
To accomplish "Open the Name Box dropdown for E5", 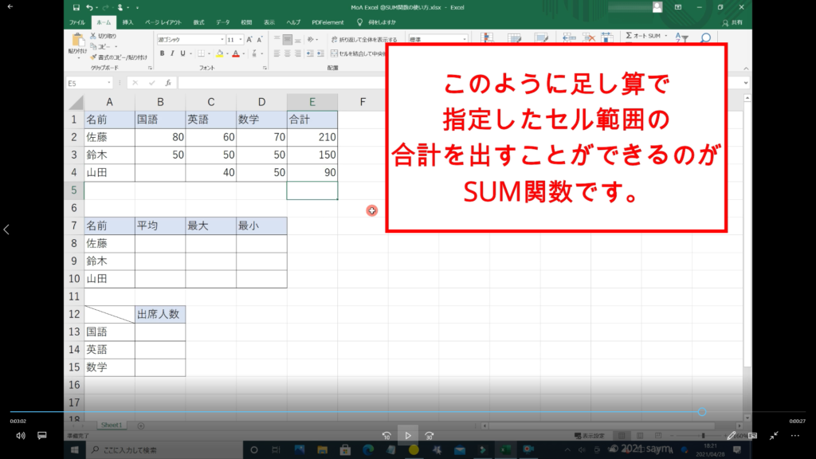I will [x=108, y=83].
